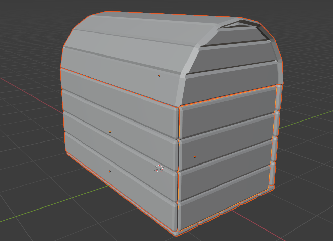This screenshot has width=333, height=241.
Task: Select the orange origin dot on the lid
Action: tap(159, 76)
